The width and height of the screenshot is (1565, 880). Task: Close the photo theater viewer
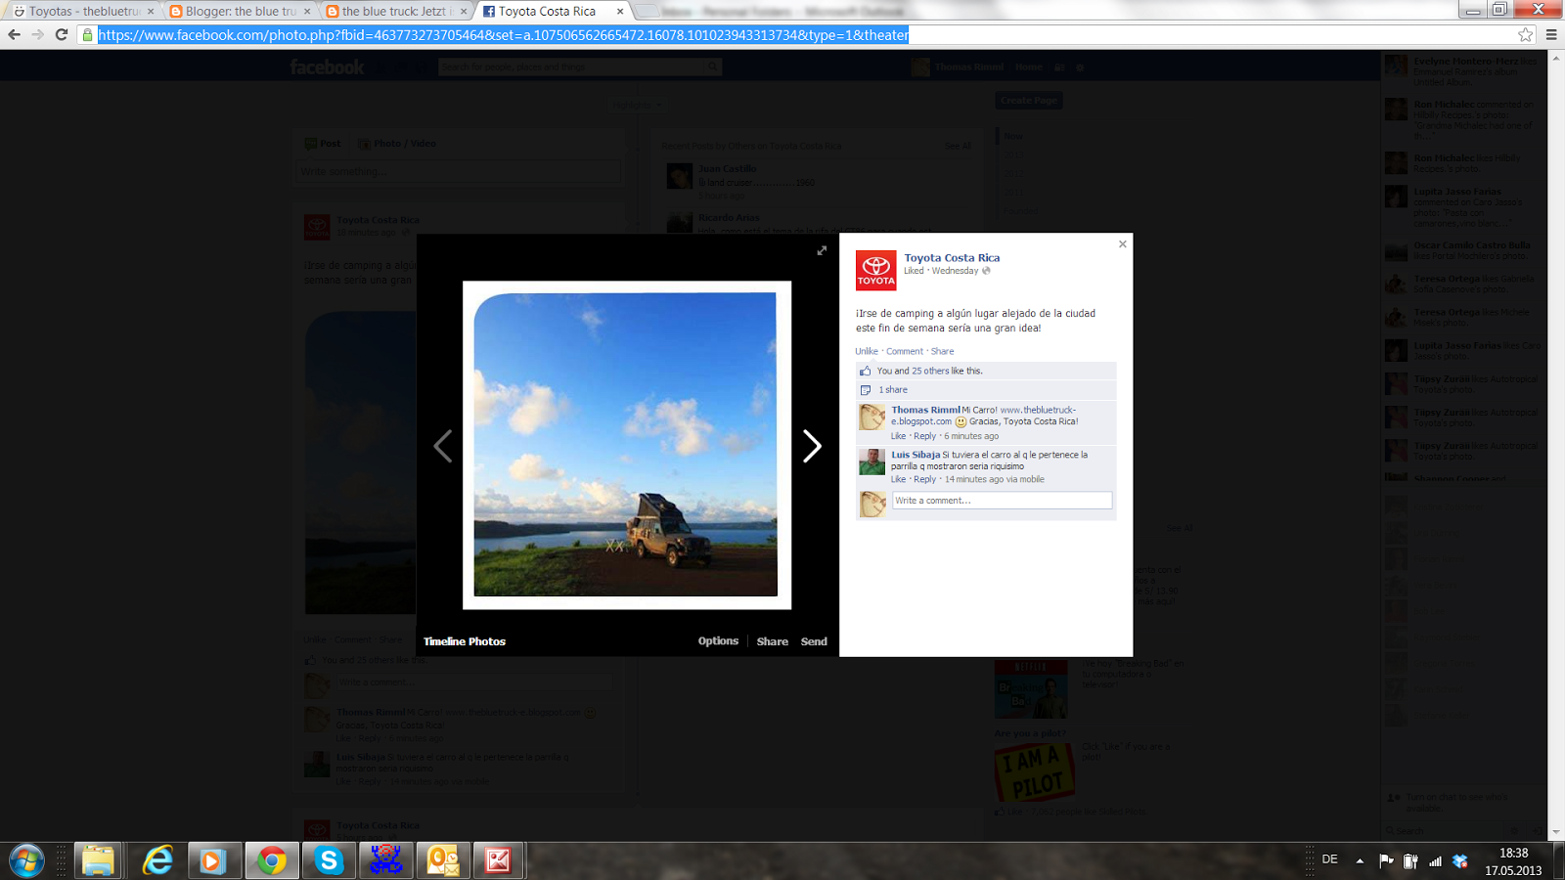click(1123, 243)
